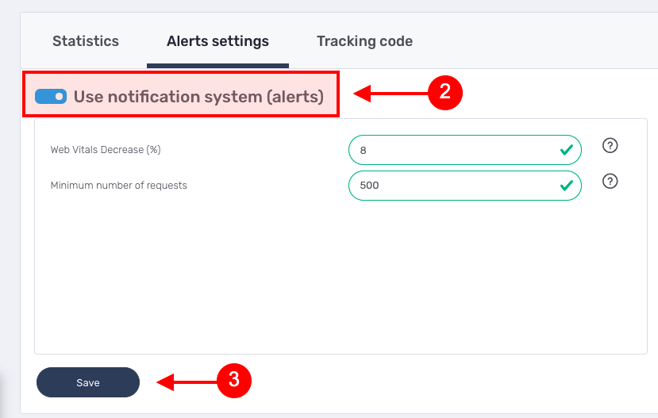This screenshot has width=658, height=418.
Task: Focus the Minimum number of requests field
Action: click(x=452, y=186)
